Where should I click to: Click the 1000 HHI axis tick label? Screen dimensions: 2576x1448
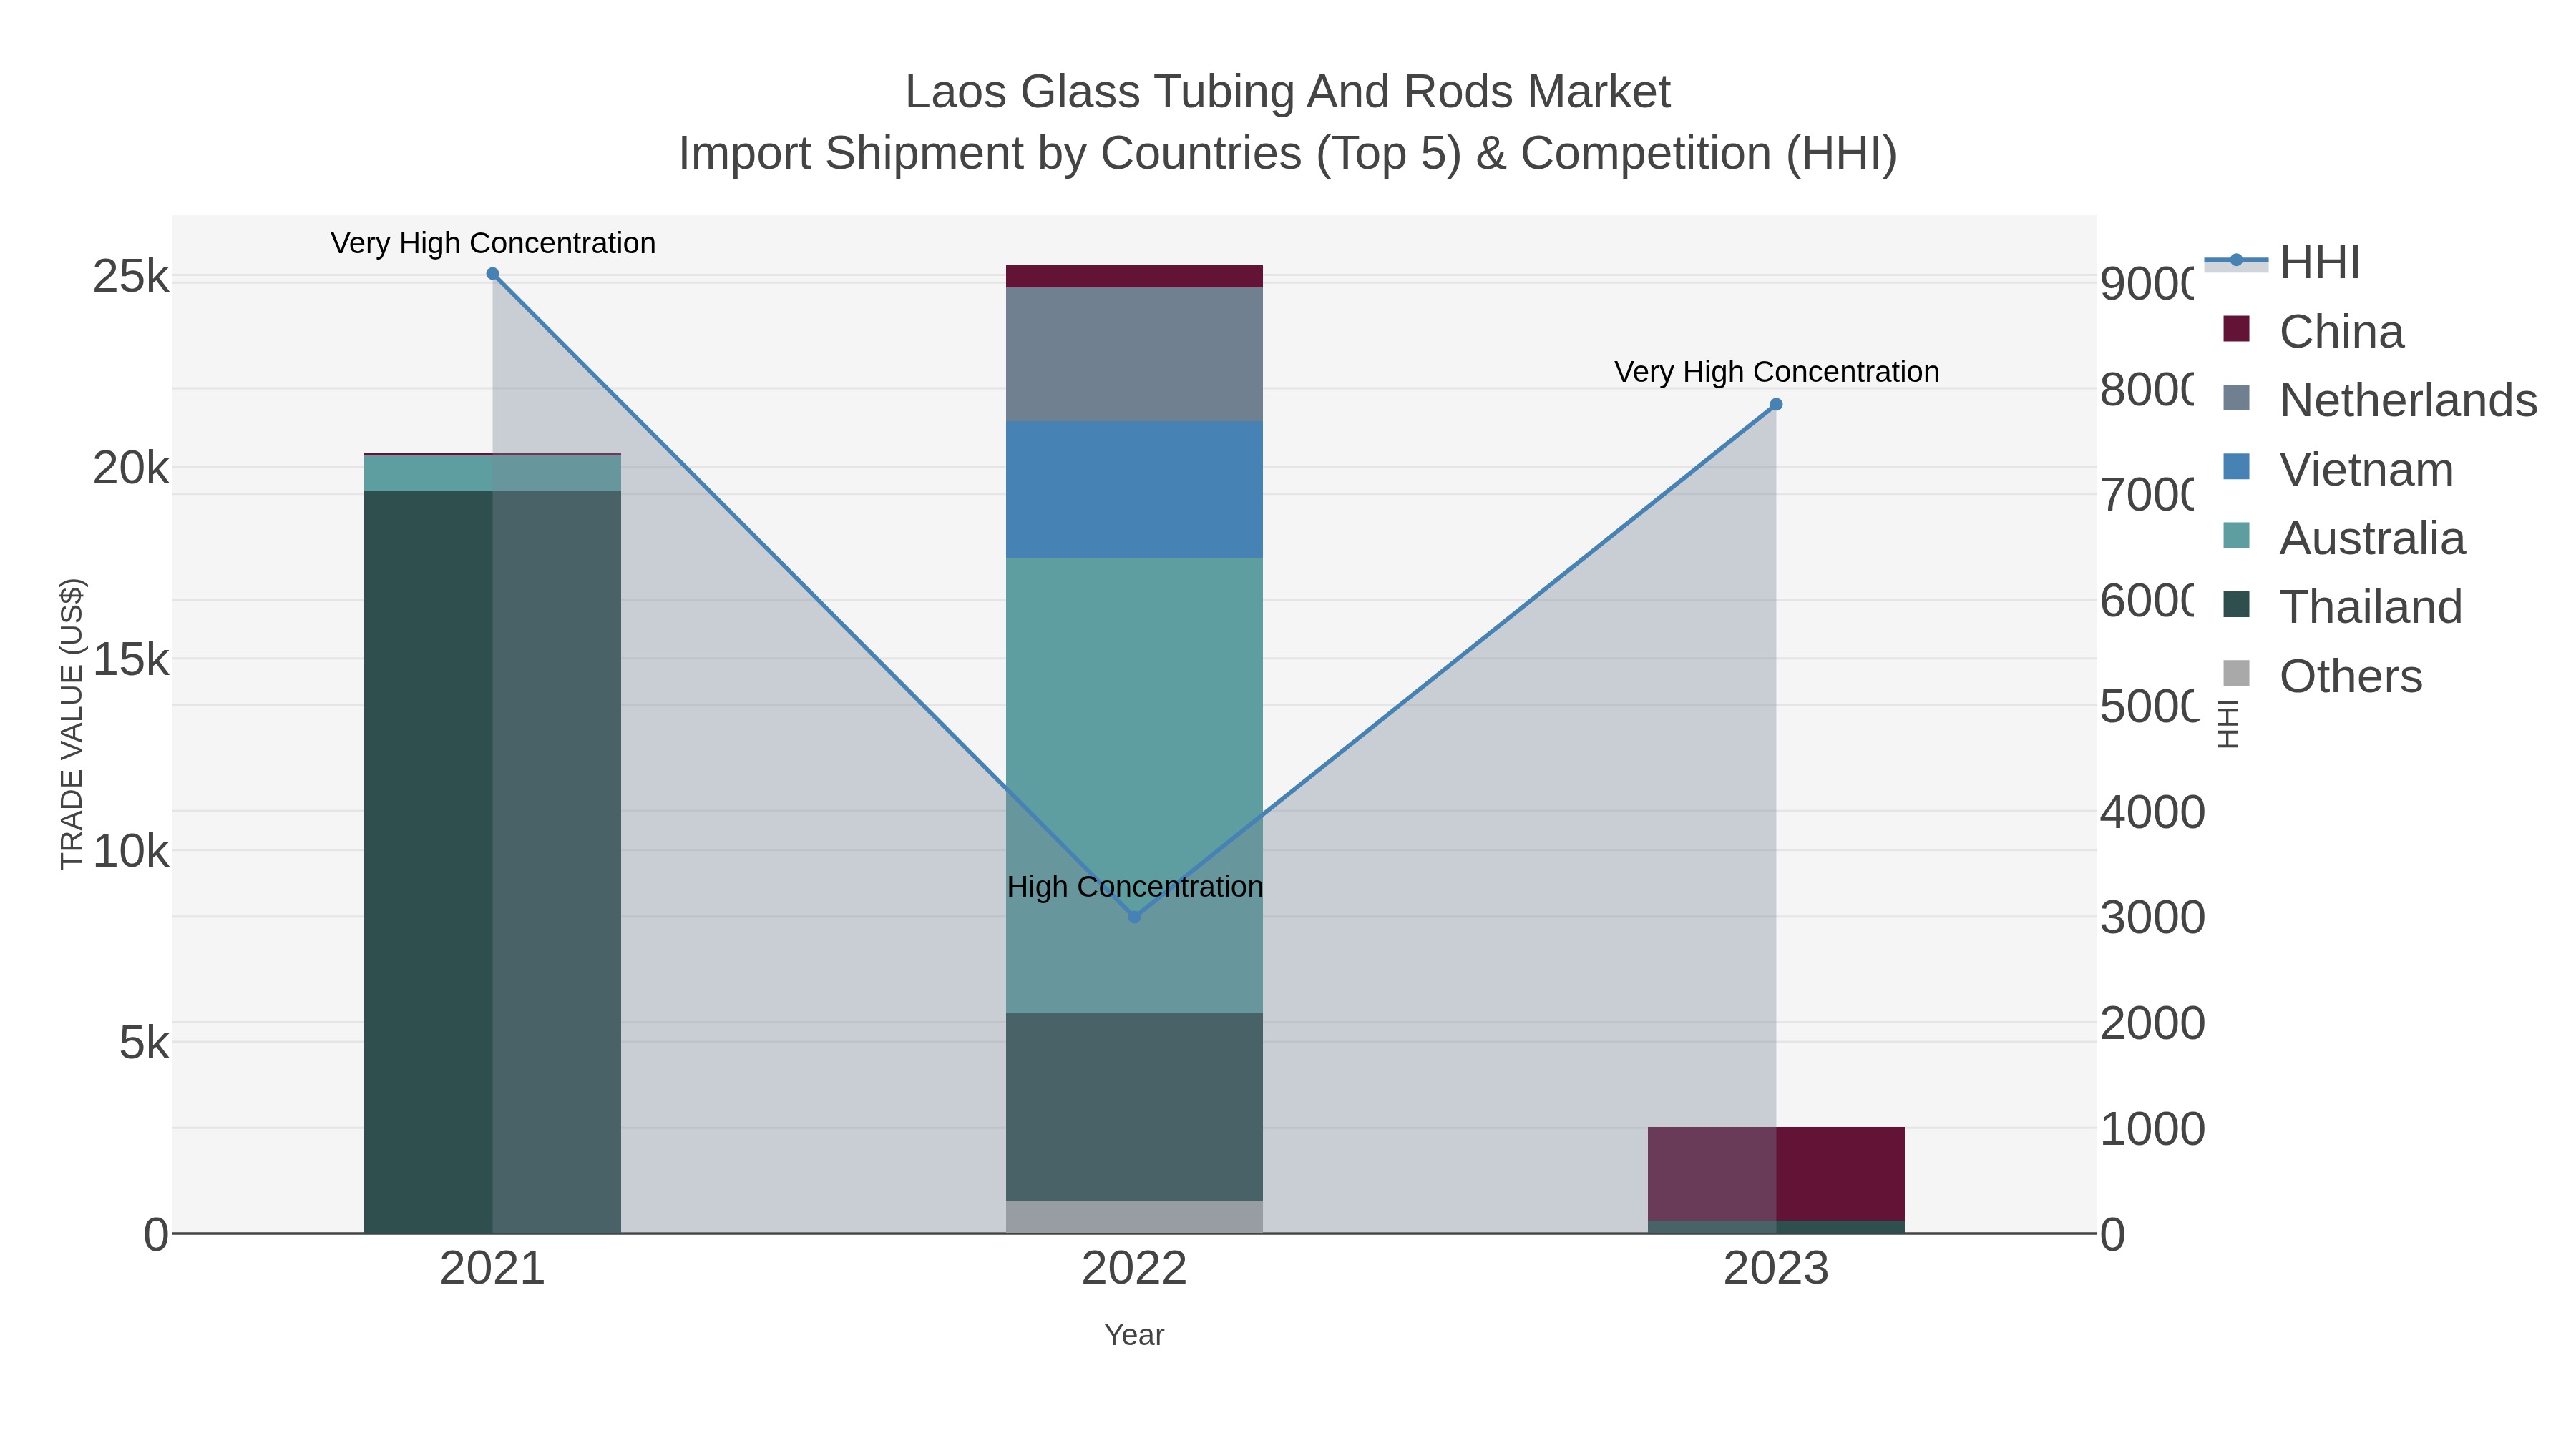(2152, 1129)
